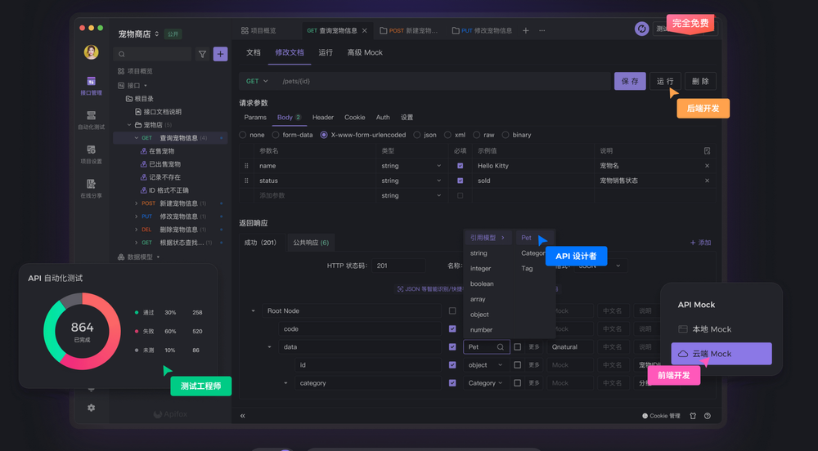This screenshot has height=451, width=818.
Task: Click the 在线分享 sidebar icon
Action: (91, 188)
